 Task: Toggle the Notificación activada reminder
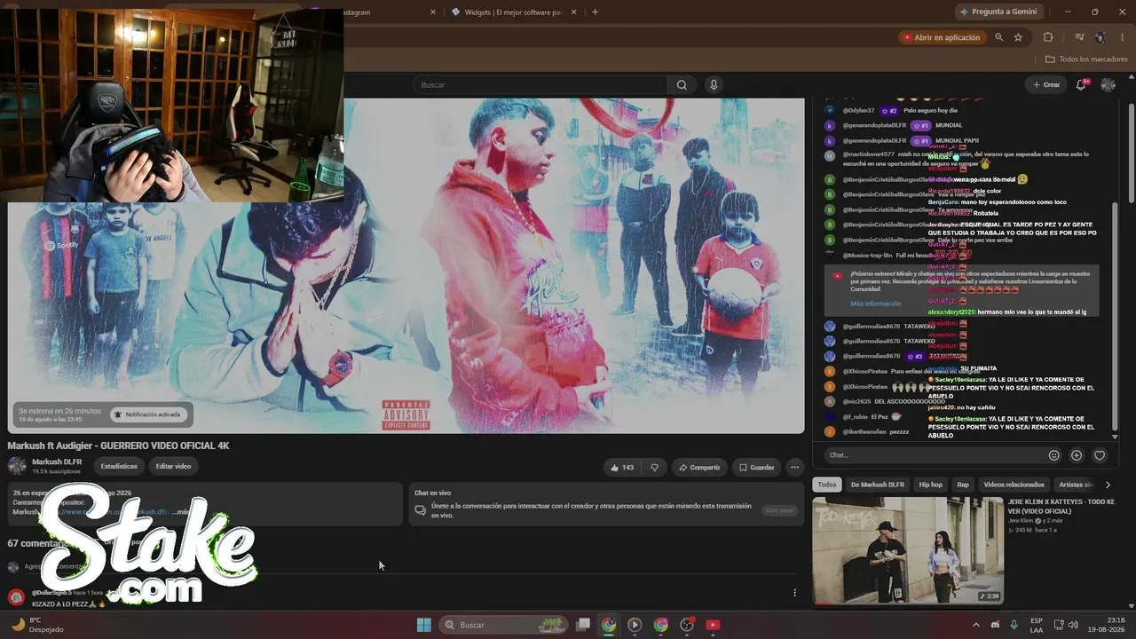coord(147,414)
